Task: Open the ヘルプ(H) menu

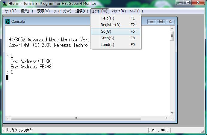Action: pyautogui.click(x=136, y=11)
